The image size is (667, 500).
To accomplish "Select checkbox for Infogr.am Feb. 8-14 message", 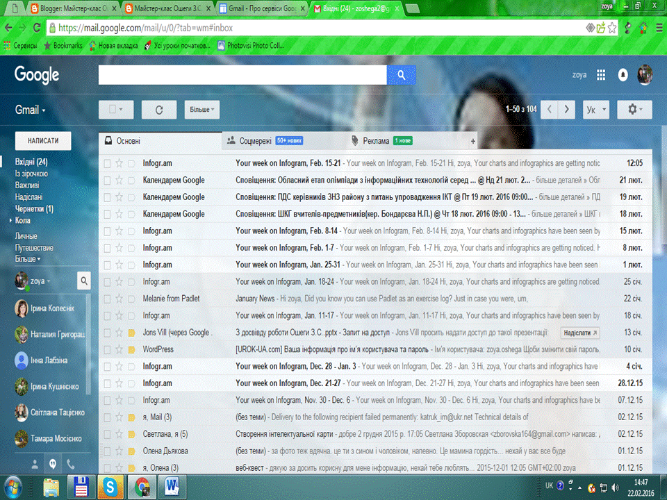I will [x=107, y=231].
